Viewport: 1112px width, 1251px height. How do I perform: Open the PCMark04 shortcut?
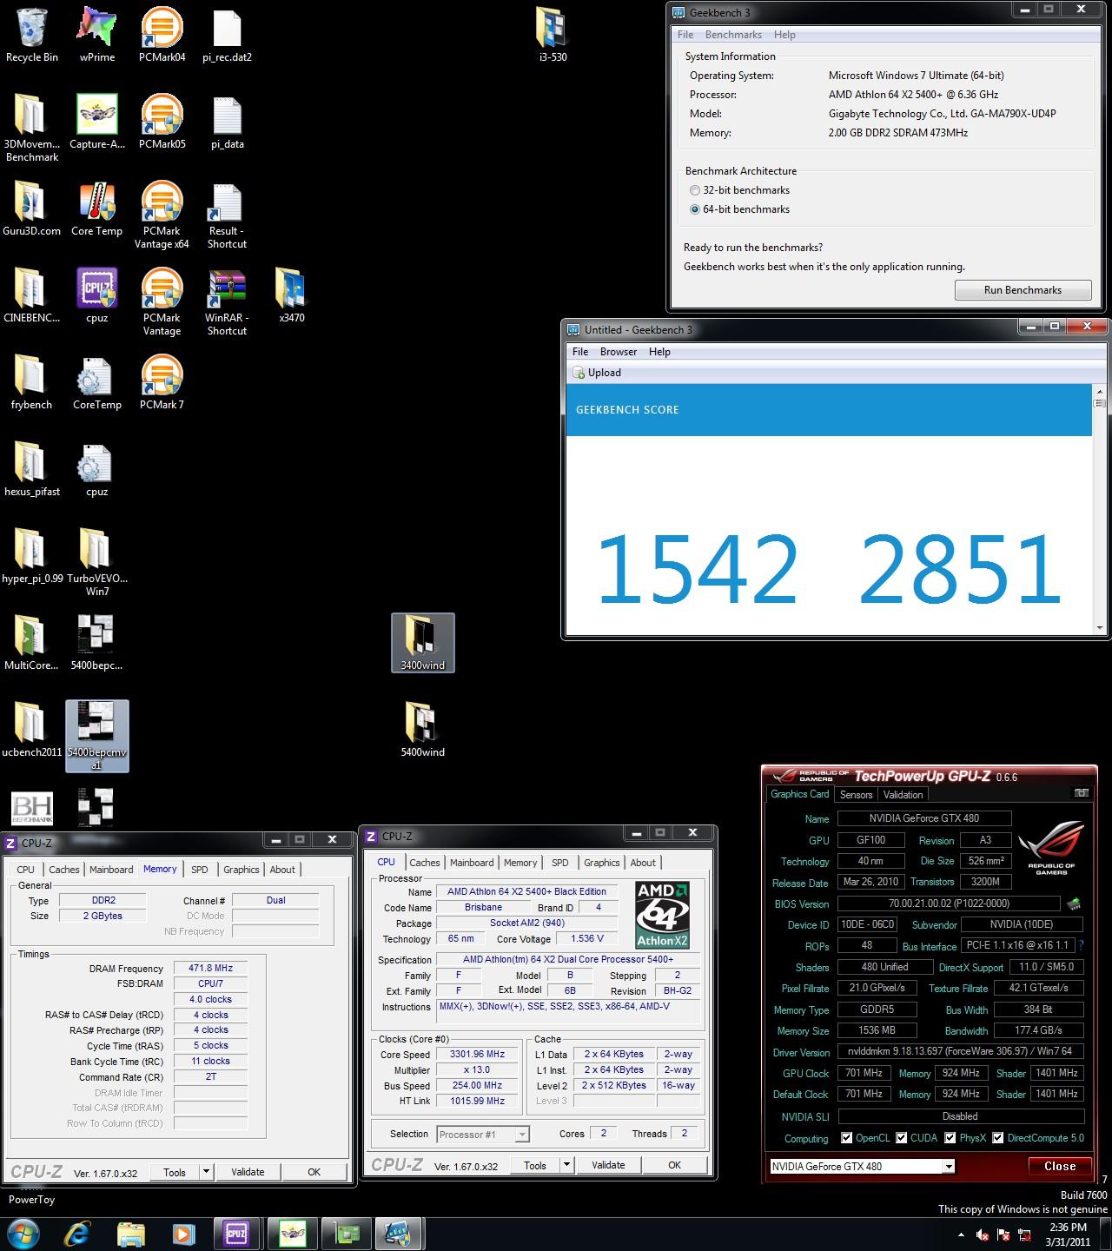click(162, 36)
